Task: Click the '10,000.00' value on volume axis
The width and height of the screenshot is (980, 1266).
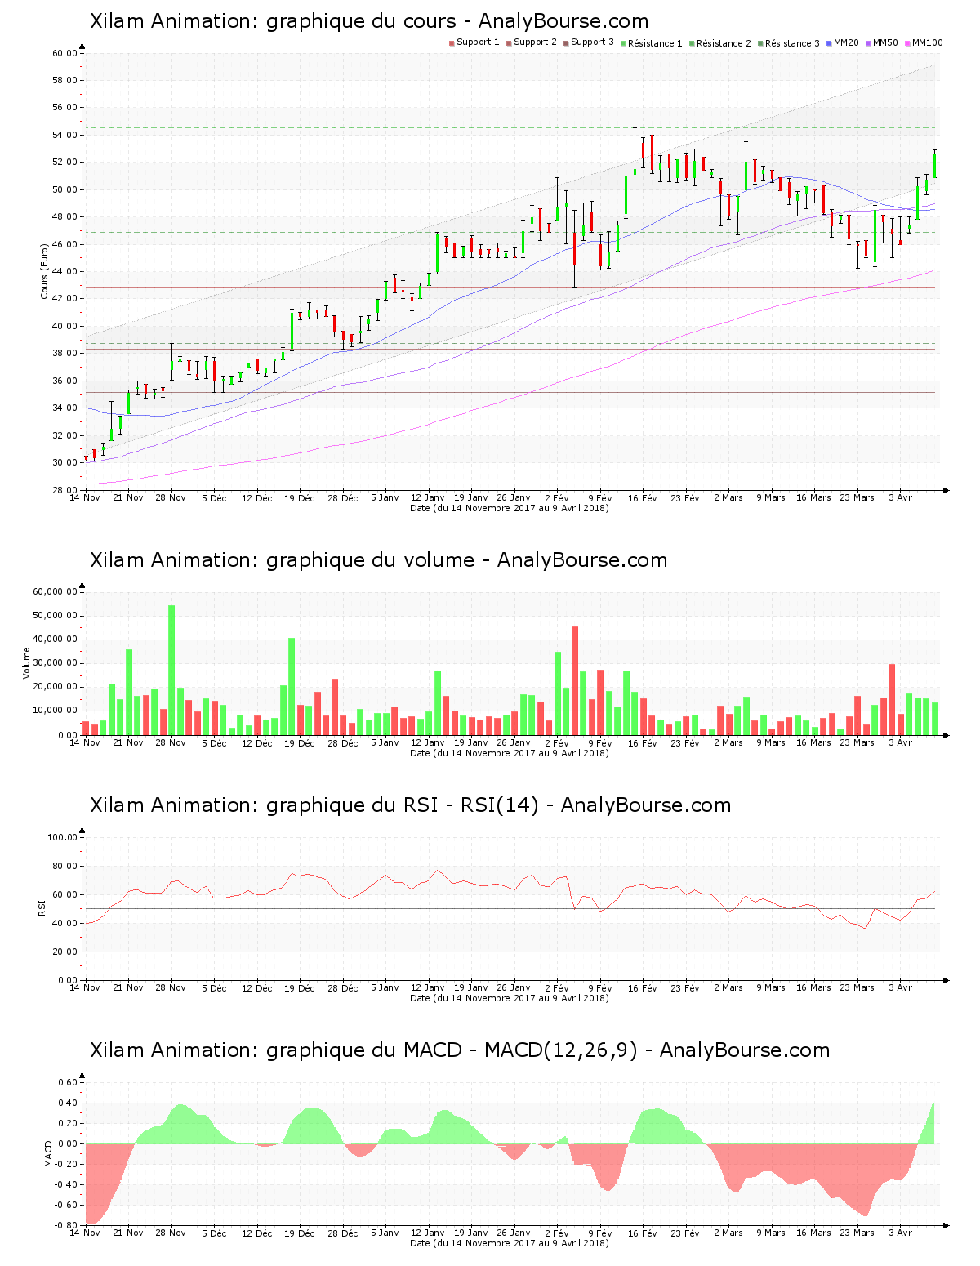Action: (x=55, y=711)
